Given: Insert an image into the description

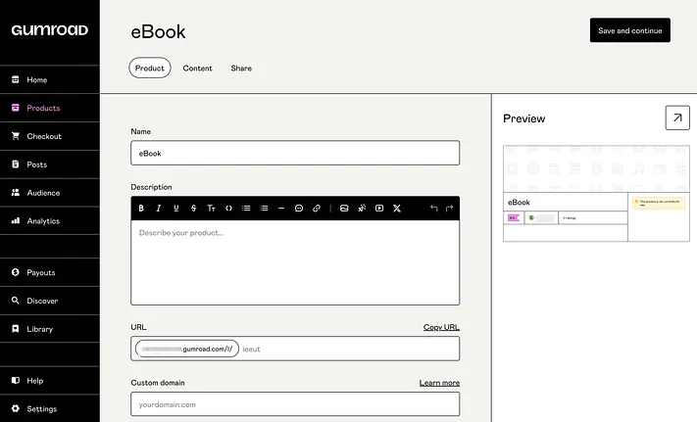Looking at the screenshot, I should tap(344, 209).
